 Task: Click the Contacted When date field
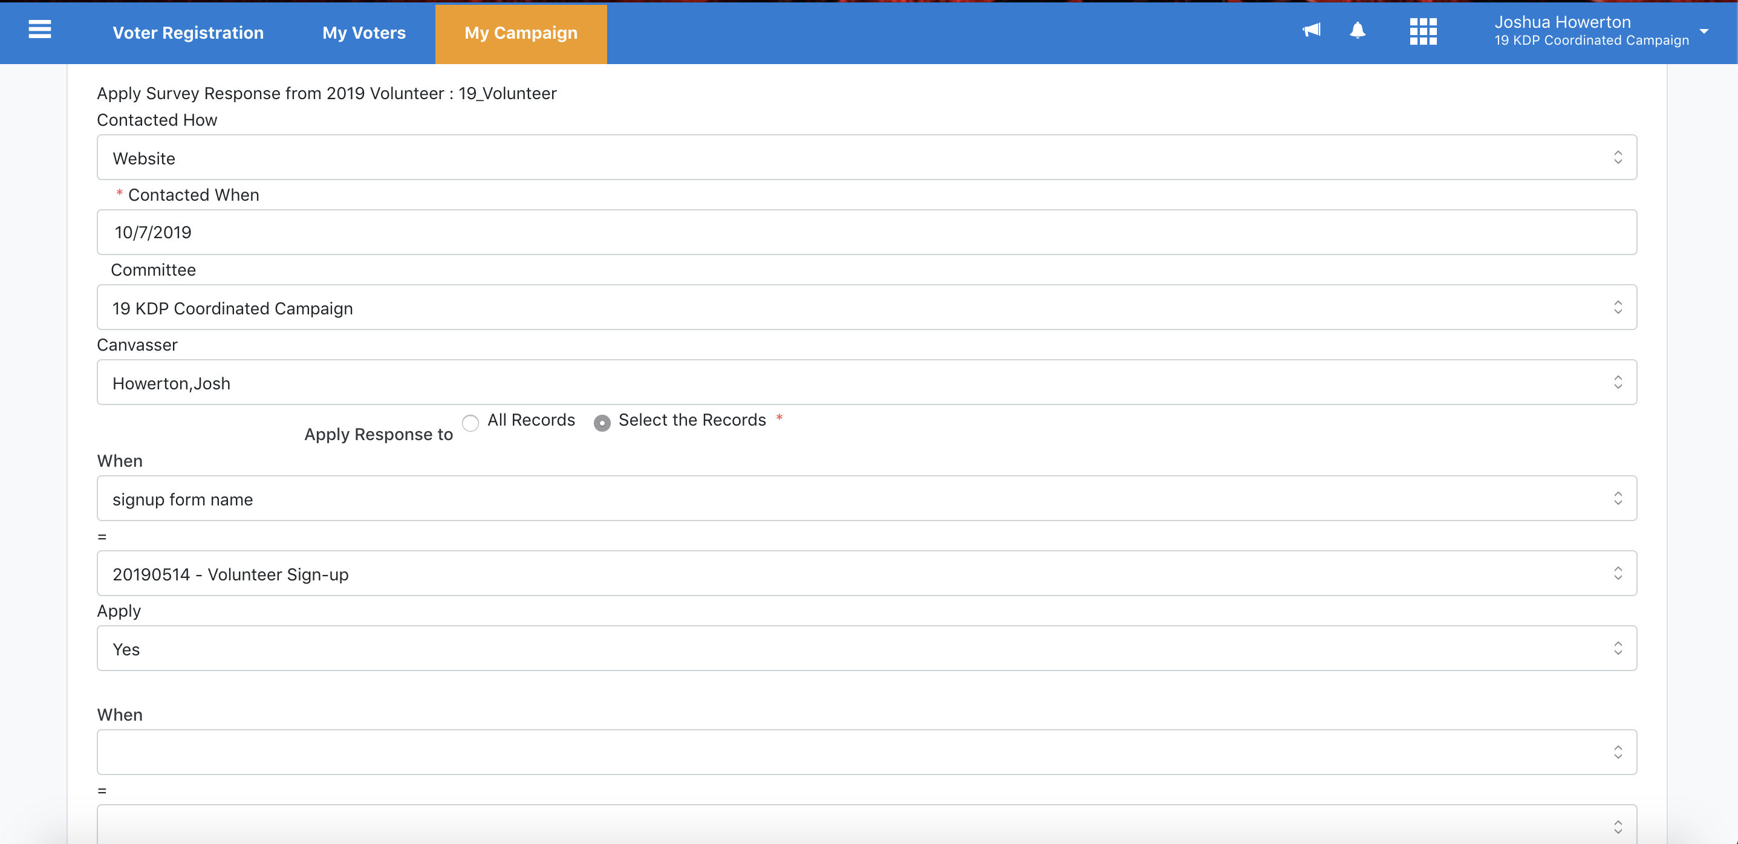click(867, 233)
